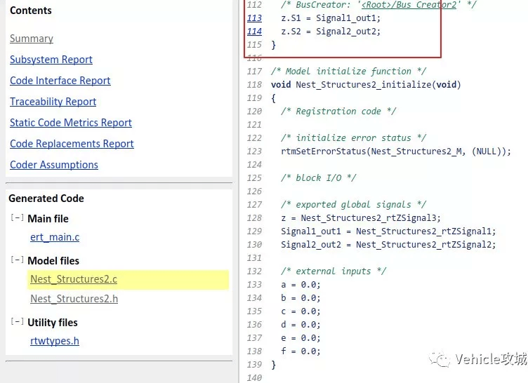Image resolution: width=528 pixels, height=383 pixels.
Task: Click the 'exported global signals' comment
Action: pos(354,204)
